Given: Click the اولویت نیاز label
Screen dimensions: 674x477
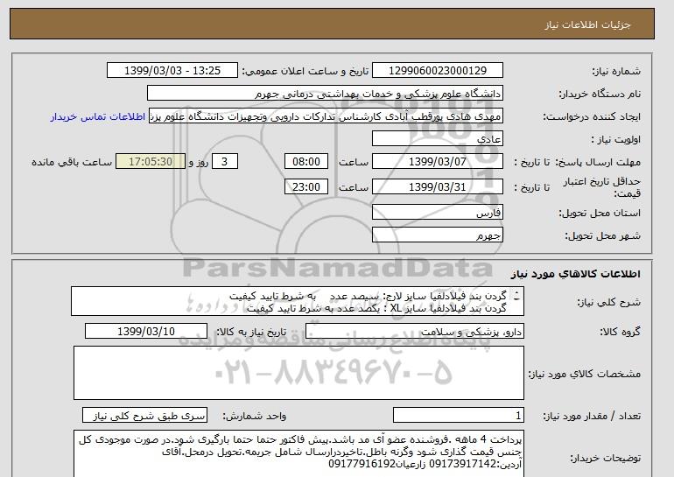Looking at the screenshot, I should (x=615, y=139).
